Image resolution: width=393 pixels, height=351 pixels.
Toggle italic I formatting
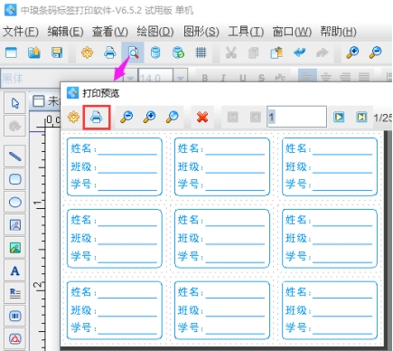click(x=223, y=78)
